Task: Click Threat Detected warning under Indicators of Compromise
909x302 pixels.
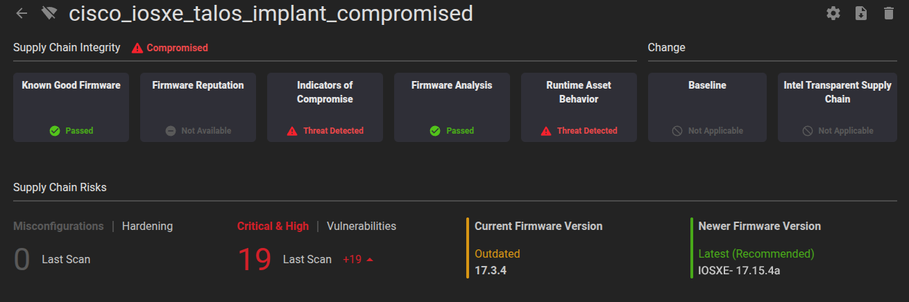Action: click(x=291, y=130)
